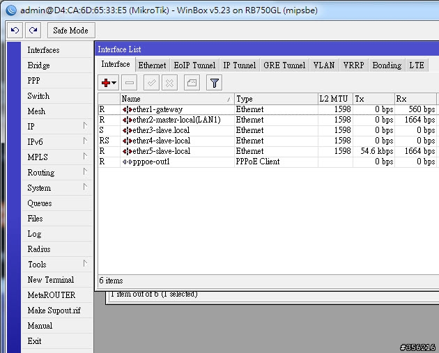Click the Redo arrow button

33,30
